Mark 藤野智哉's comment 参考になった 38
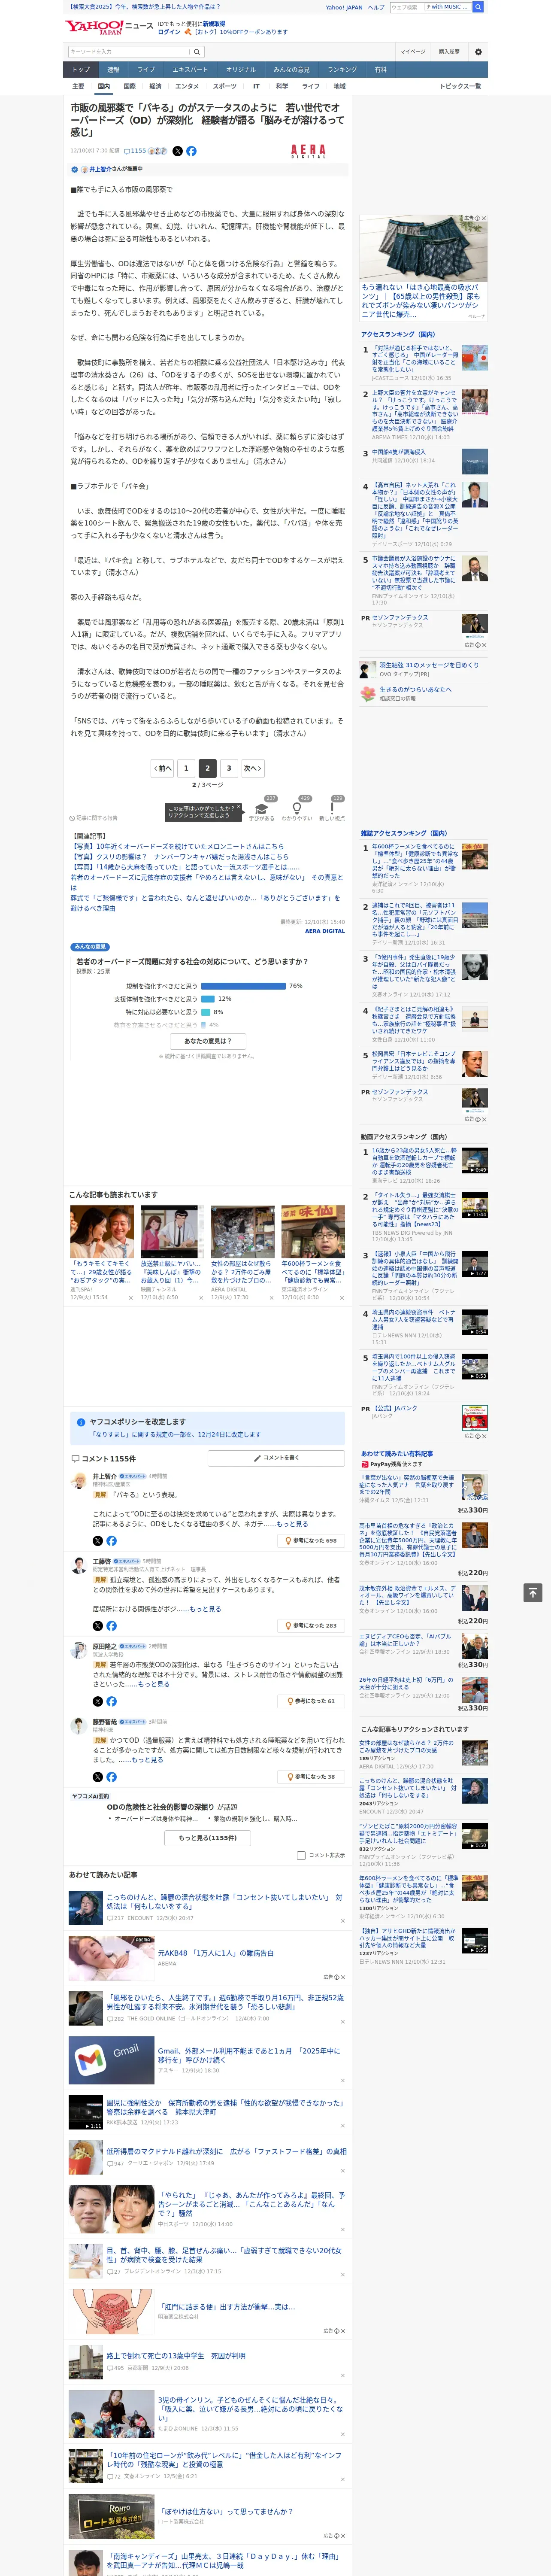Viewport: 551px width, 2576px height. click(312, 1777)
